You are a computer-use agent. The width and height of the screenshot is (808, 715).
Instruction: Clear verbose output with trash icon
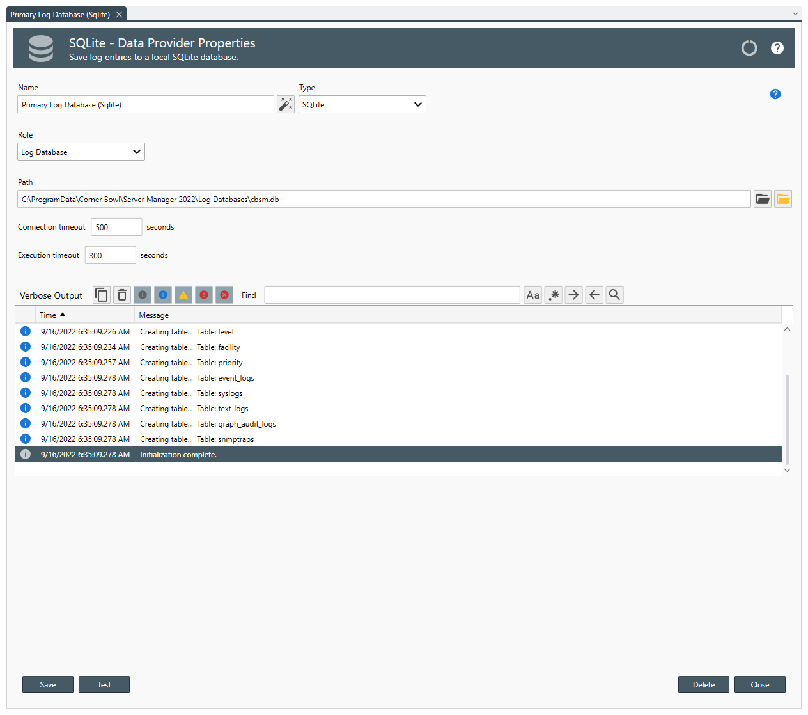click(x=122, y=295)
